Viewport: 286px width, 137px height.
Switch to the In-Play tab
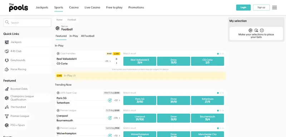pyautogui.click(x=74, y=36)
